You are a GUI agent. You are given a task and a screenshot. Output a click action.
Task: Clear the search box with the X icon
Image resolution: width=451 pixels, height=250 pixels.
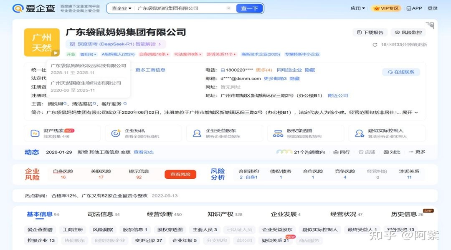pos(228,8)
